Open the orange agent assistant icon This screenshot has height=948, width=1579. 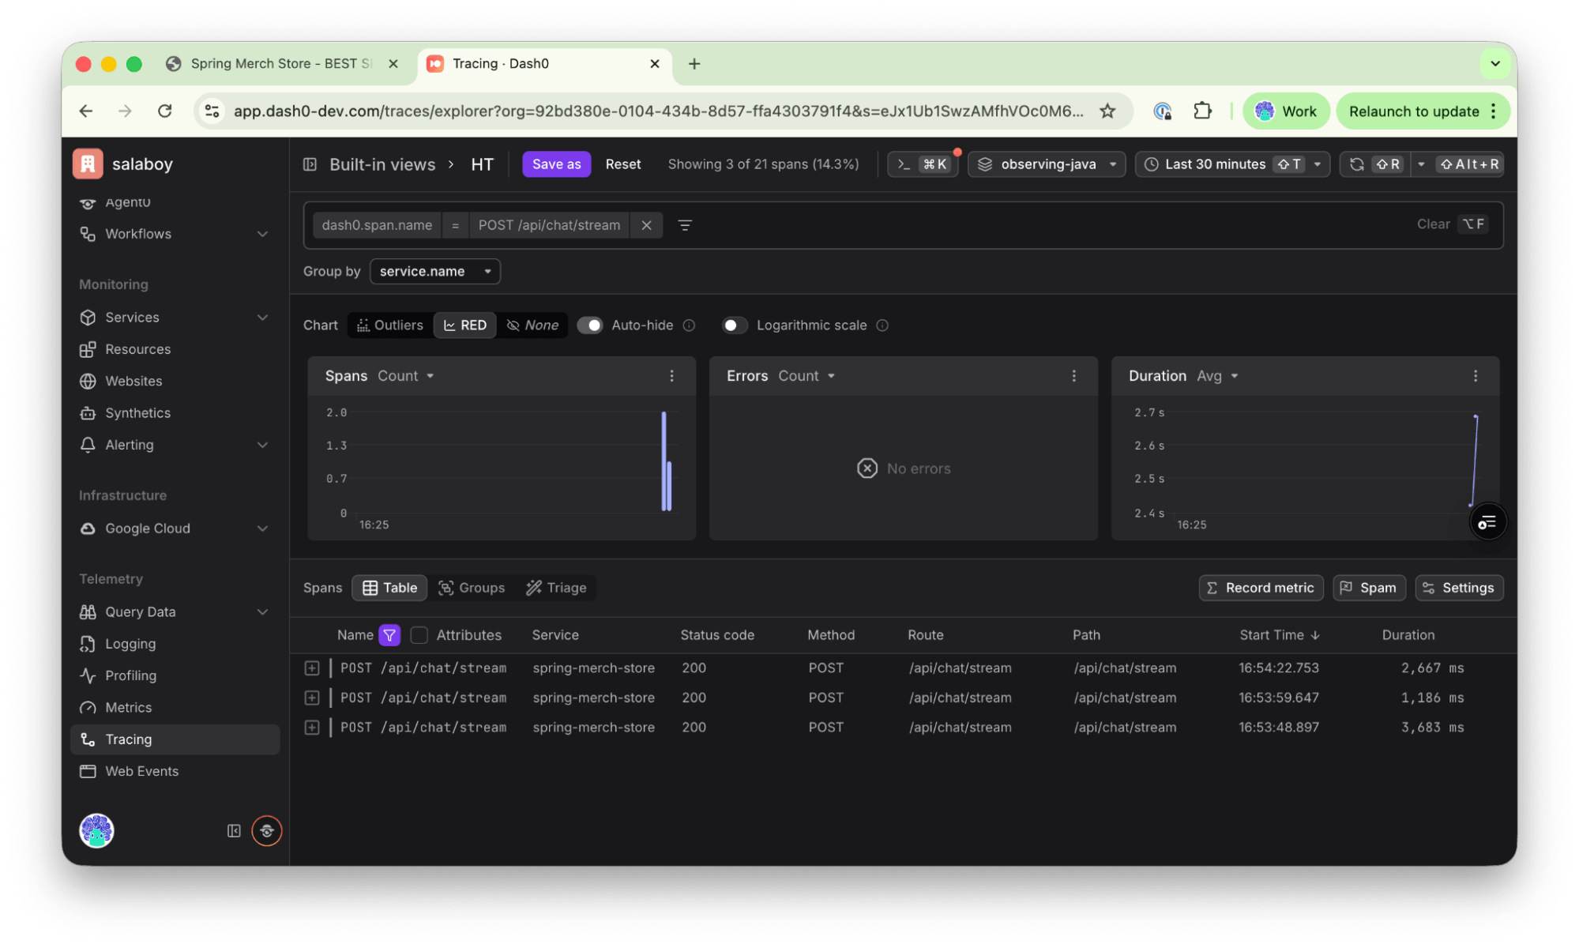(267, 831)
